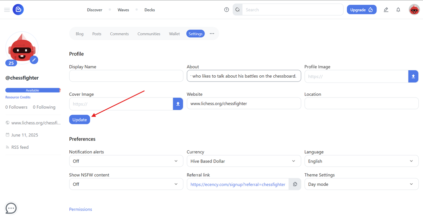The height and width of the screenshot is (219, 423).
Task: Click the profile image upload icon
Action: tap(413, 76)
